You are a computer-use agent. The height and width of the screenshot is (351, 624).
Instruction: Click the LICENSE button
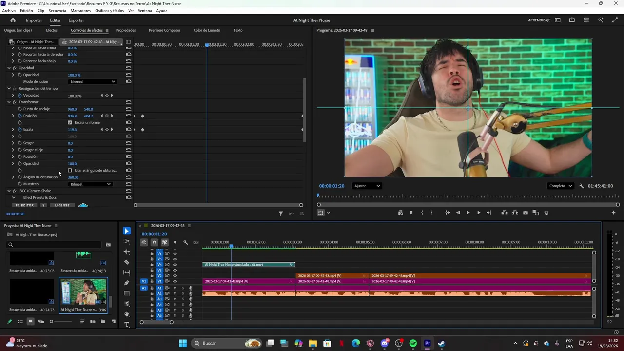click(x=62, y=205)
